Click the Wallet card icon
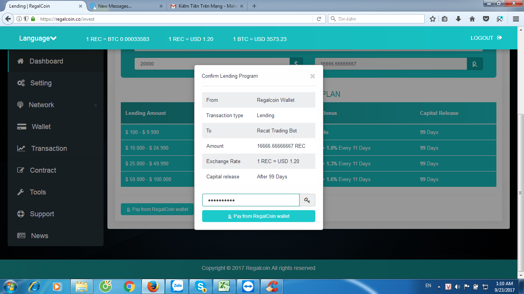The width and height of the screenshot is (524, 294). tap(22, 127)
